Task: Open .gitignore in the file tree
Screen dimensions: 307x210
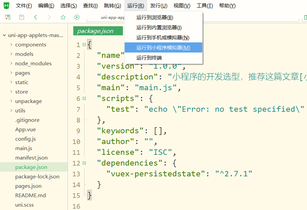Action: pos(27,120)
